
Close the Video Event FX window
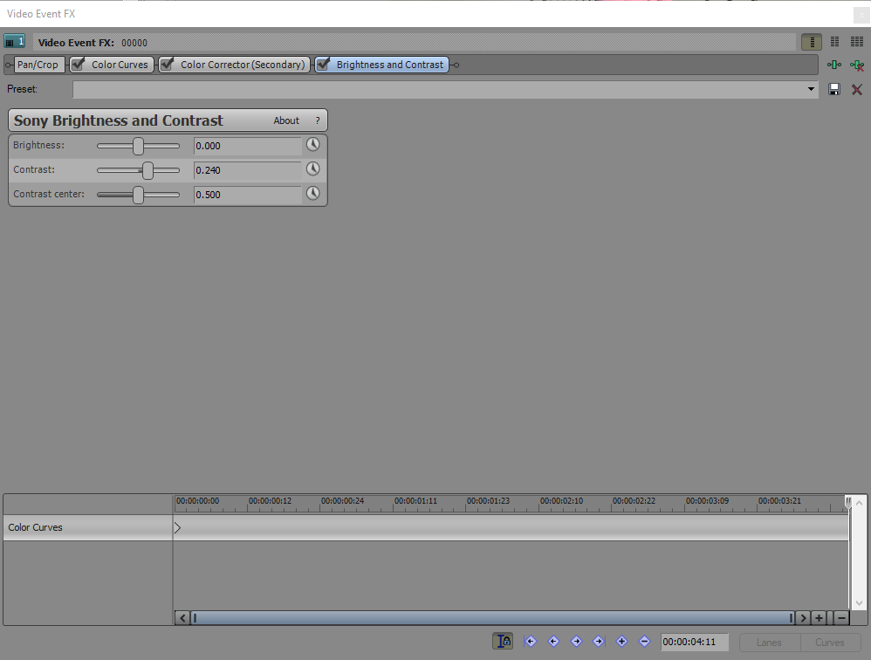click(861, 15)
